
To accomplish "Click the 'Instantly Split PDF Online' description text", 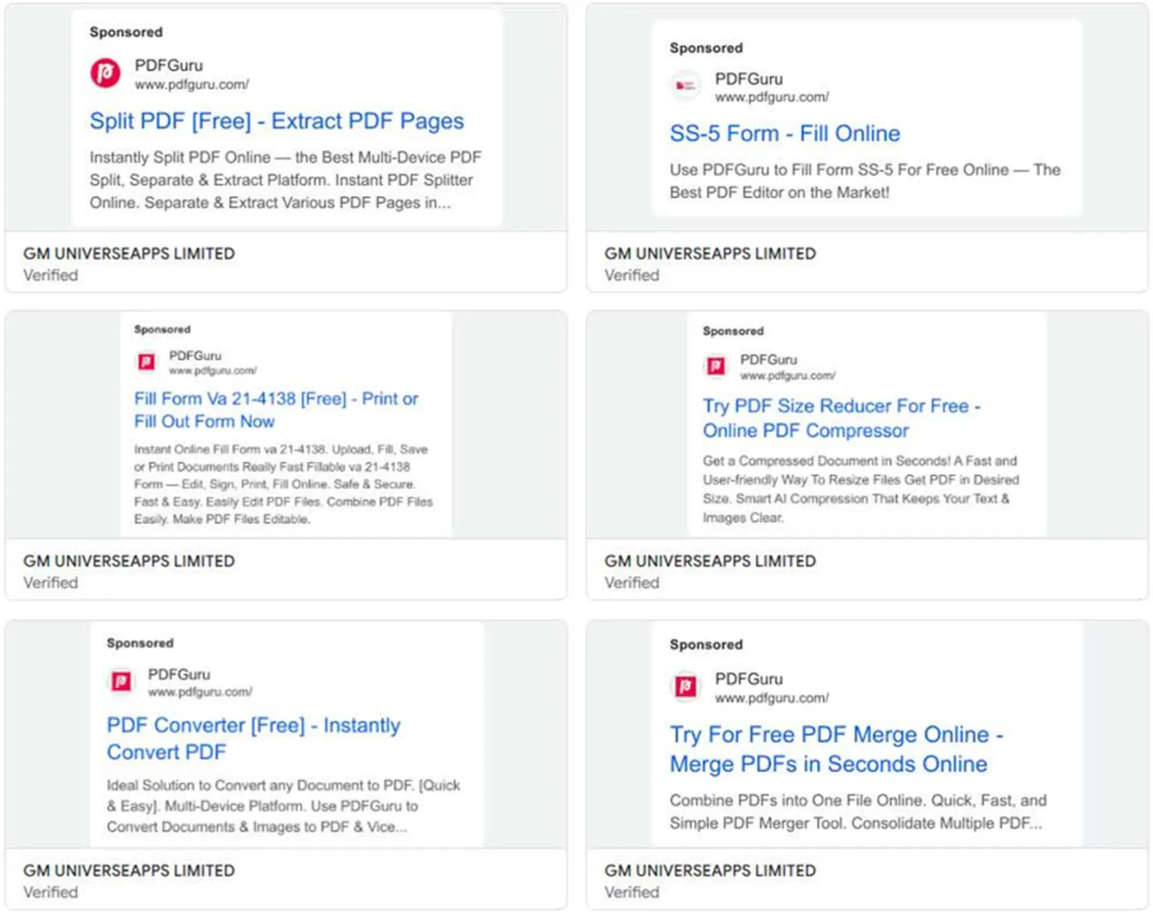I will [285, 180].
